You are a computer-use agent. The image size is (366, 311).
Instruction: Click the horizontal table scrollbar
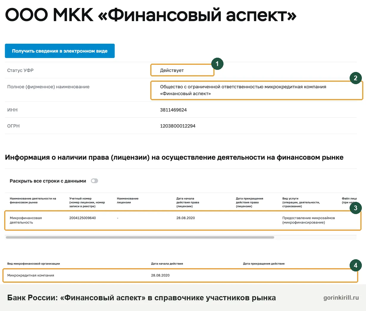140,237
